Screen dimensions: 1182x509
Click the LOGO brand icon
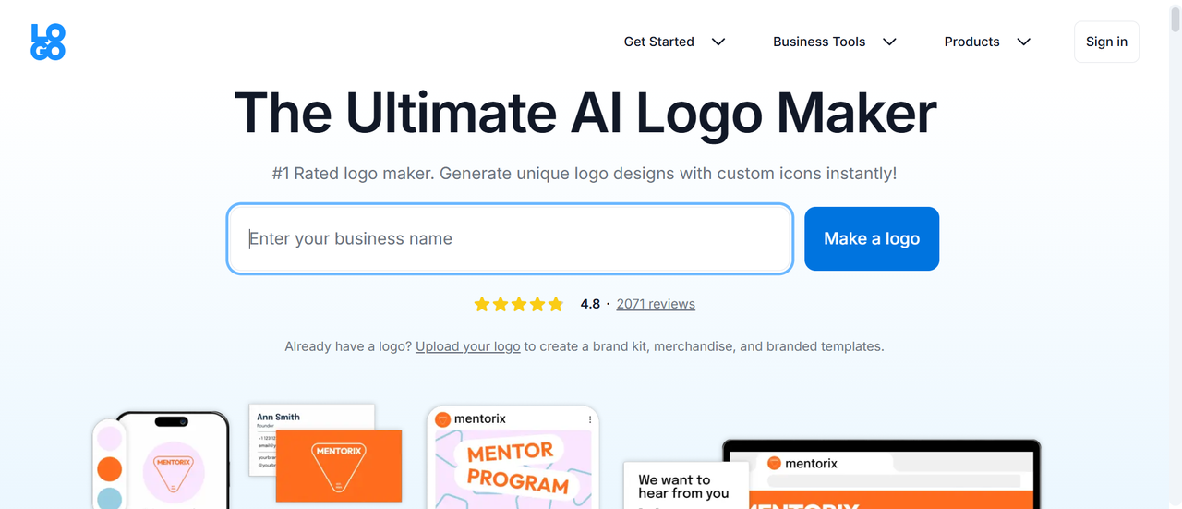[x=48, y=42]
